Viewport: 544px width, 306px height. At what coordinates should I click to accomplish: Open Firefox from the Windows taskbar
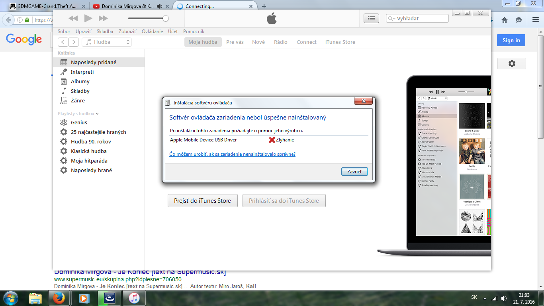click(59, 298)
